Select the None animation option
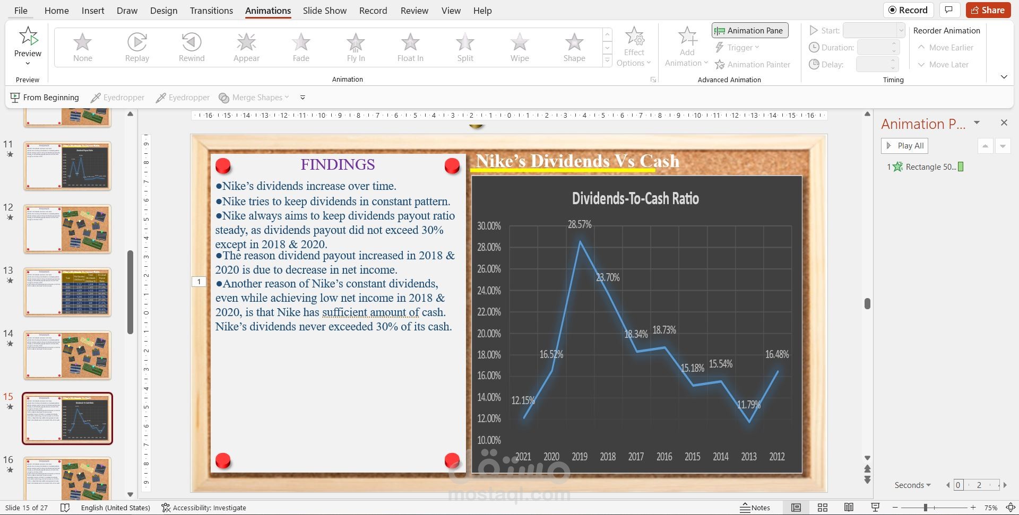Screen dimensions: 1019x515 [x=82, y=47]
